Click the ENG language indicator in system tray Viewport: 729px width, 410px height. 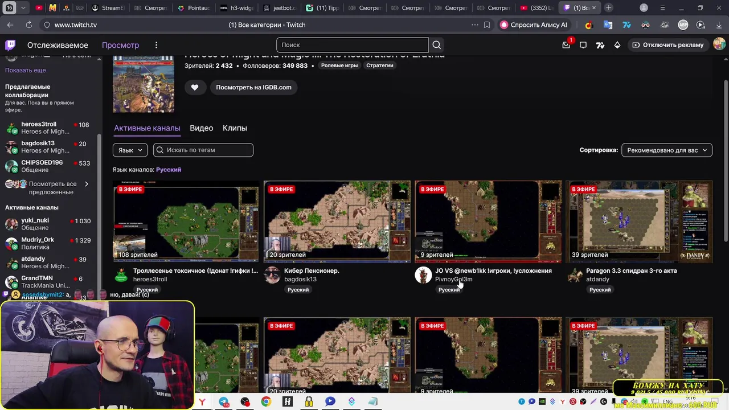pyautogui.click(x=667, y=402)
